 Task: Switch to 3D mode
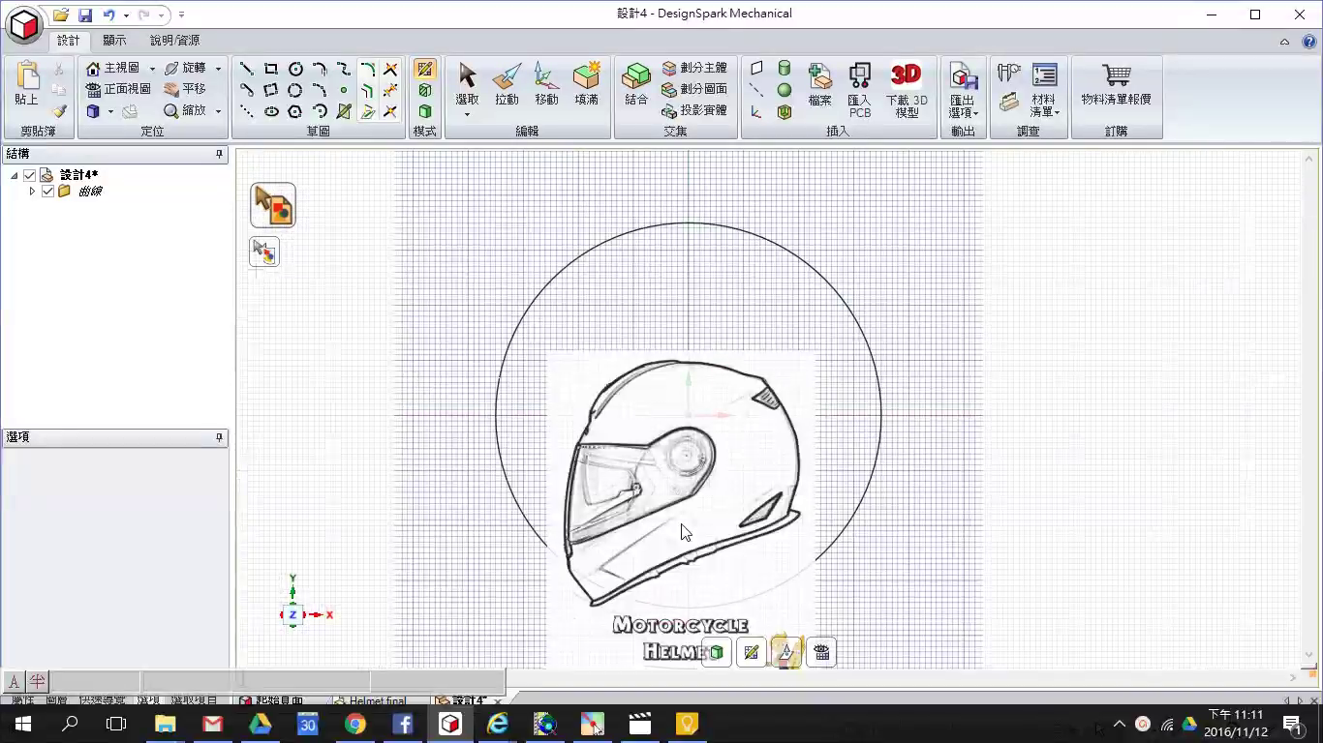tap(424, 111)
